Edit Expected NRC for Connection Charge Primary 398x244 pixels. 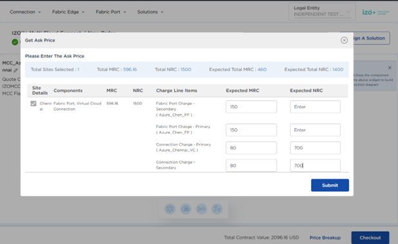tap(315, 148)
